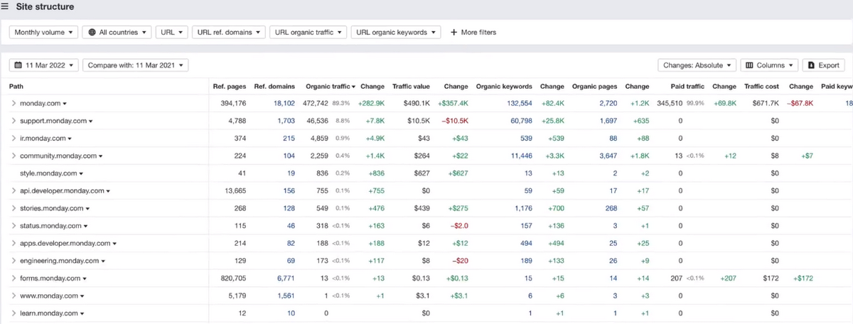This screenshot has width=853, height=324.
Task: Click the $671.7K traffic cost cell
Action: [766, 104]
